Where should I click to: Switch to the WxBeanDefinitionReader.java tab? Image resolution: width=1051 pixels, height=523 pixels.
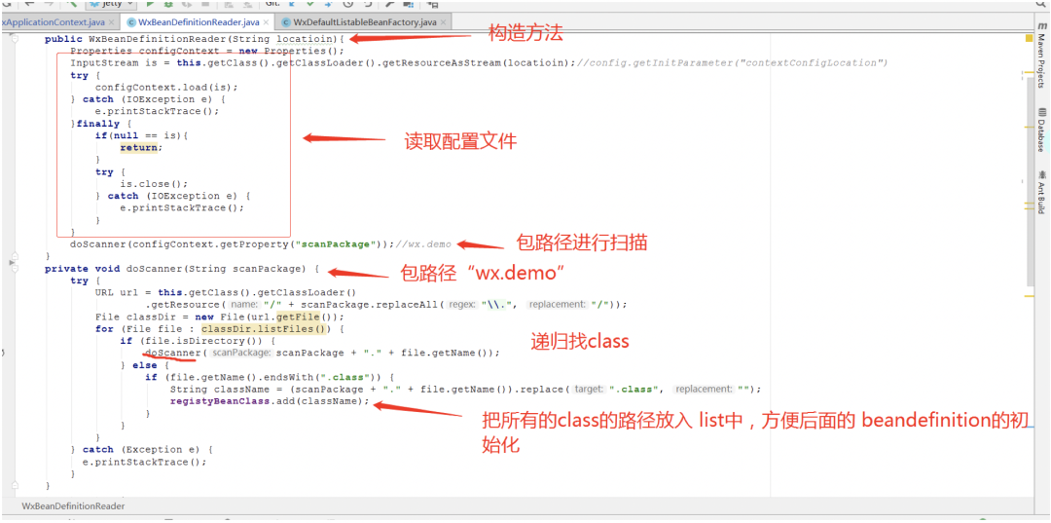pyautogui.click(x=195, y=22)
